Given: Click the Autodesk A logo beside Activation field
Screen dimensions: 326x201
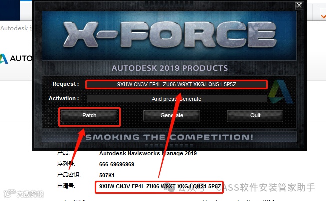Looking at the screenshot, I should tap(280, 92).
